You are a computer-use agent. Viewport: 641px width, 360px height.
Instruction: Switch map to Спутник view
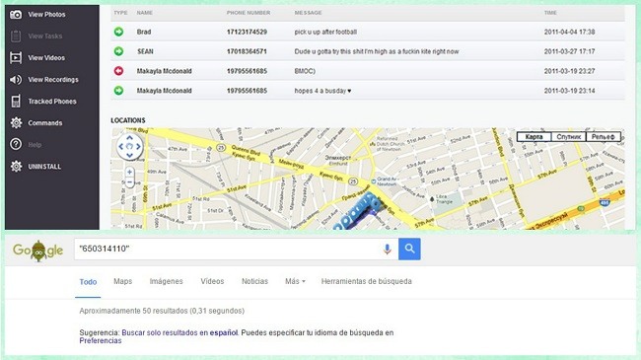click(569, 137)
